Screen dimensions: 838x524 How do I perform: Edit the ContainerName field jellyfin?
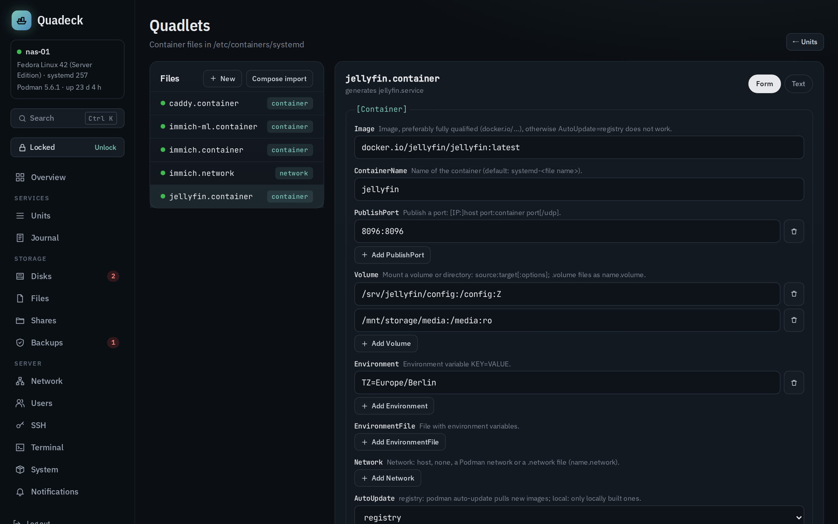579,189
